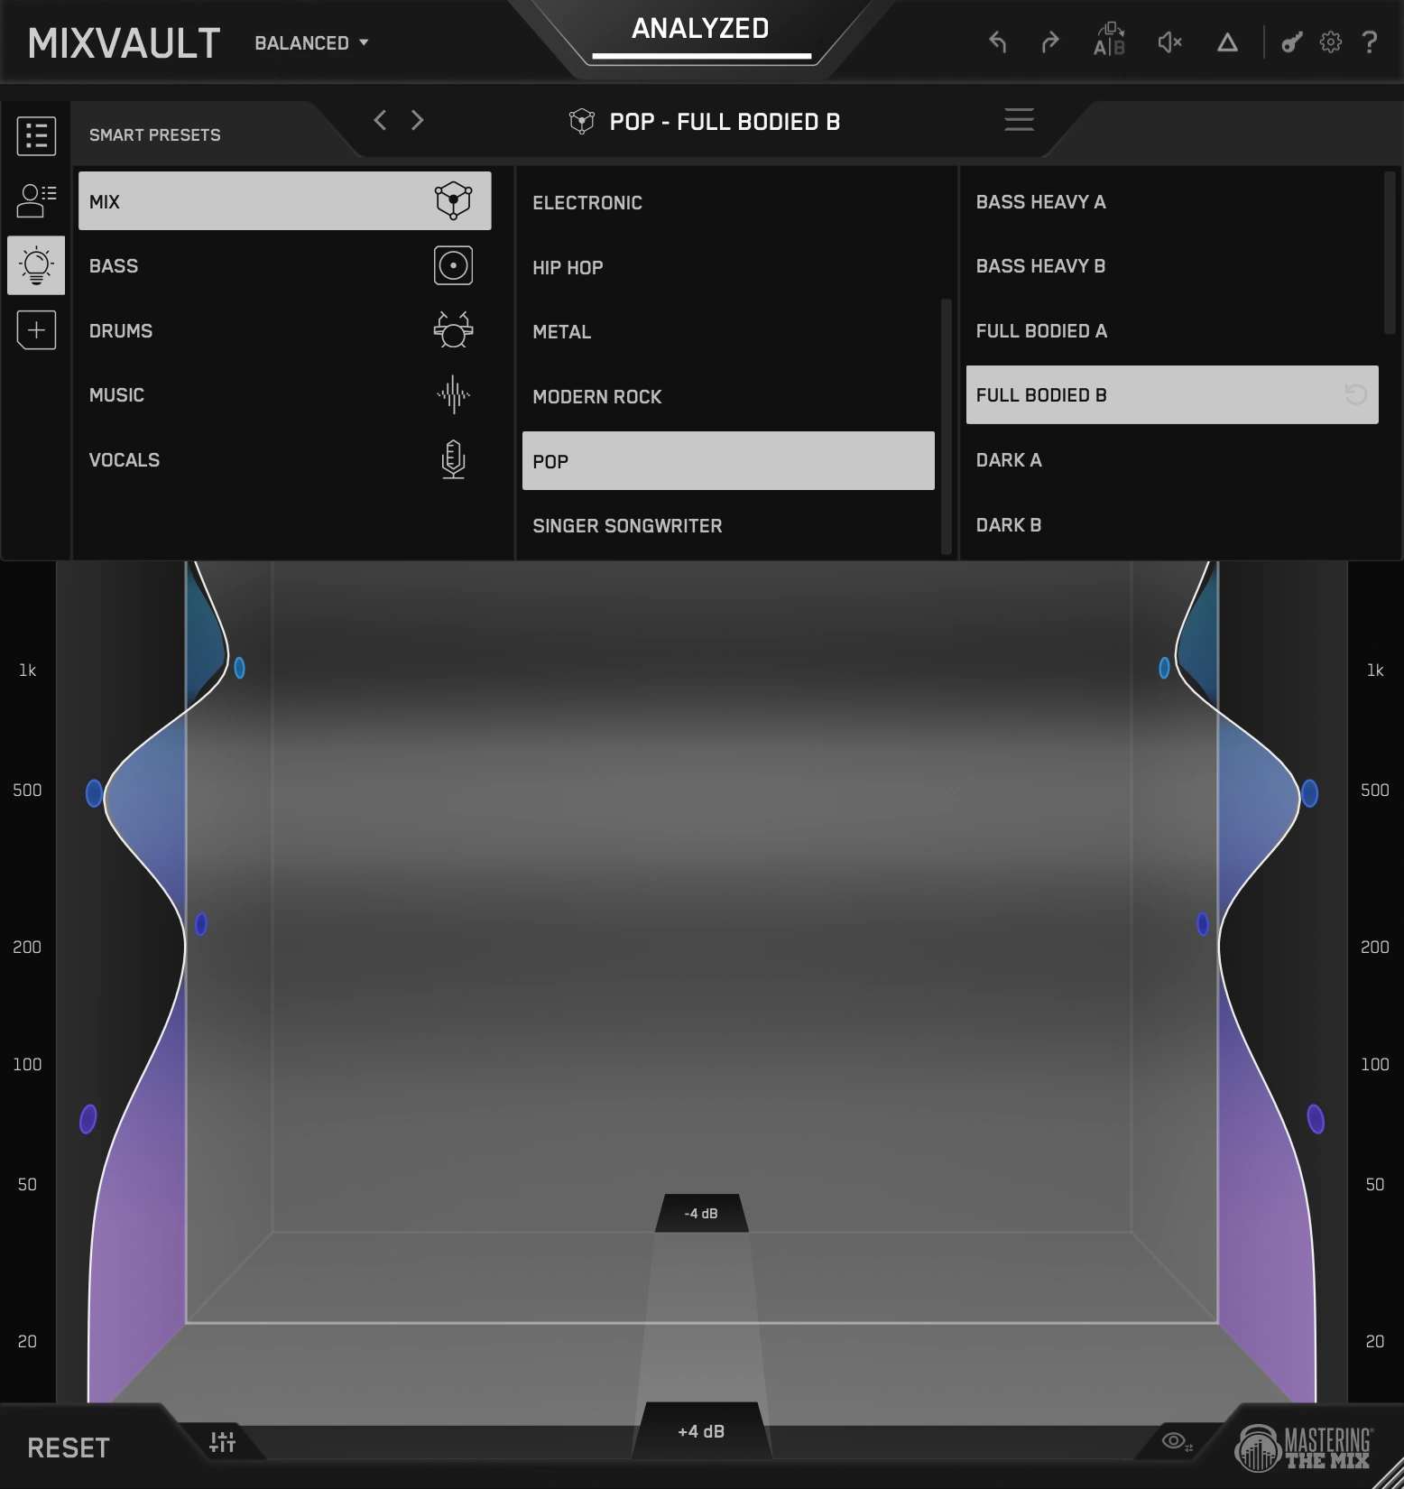Viewport: 1404px width, 1489px height.
Task: Go to next preset arrow
Action: [x=417, y=120]
